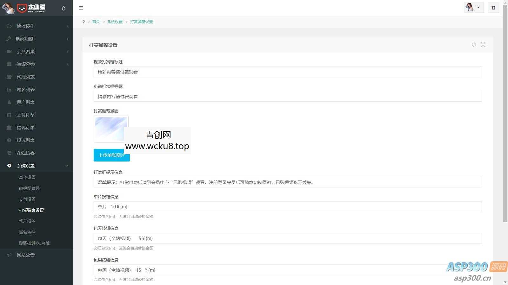
Task: Click the trash icon in the top bar
Action: (493, 7)
